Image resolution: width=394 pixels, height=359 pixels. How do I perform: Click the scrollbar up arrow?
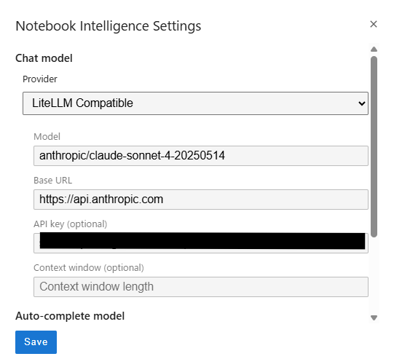point(374,50)
